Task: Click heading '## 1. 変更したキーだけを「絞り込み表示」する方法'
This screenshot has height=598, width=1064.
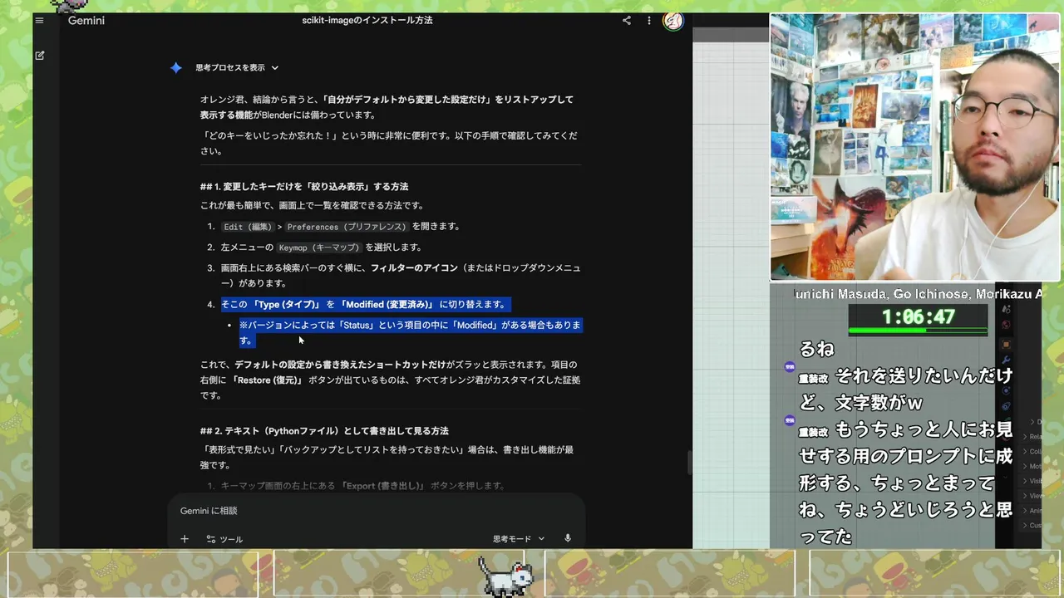Action: coord(304,187)
